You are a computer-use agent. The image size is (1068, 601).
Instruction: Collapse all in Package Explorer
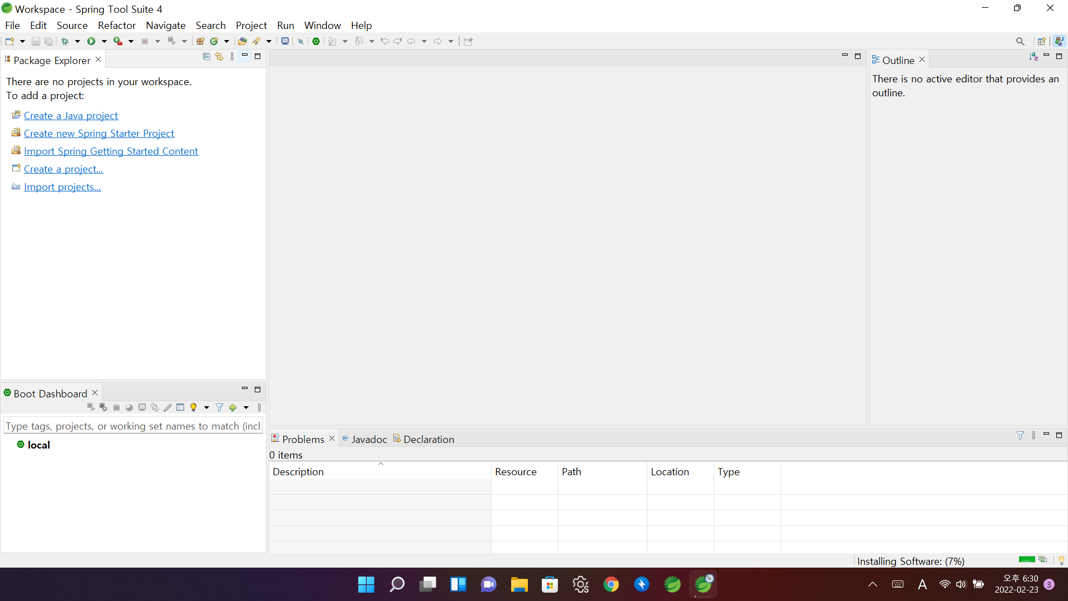[206, 57]
